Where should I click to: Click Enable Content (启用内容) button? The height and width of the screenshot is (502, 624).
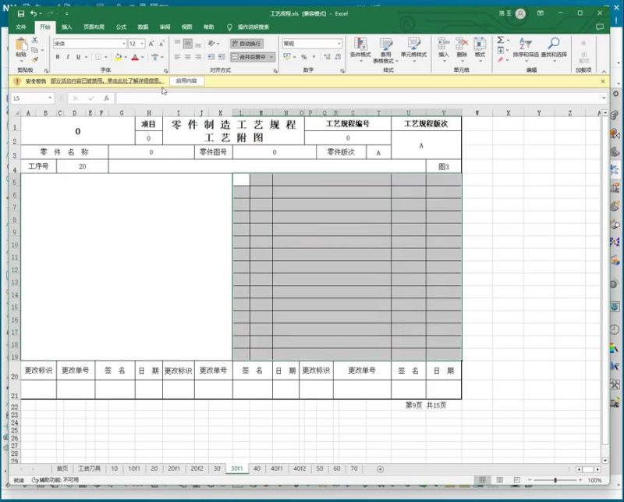pos(187,81)
